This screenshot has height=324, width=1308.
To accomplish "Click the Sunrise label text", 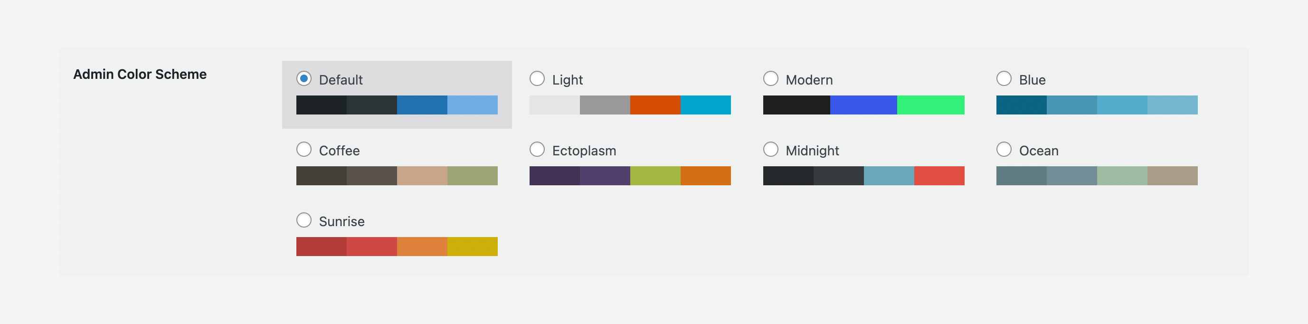I will 341,221.
